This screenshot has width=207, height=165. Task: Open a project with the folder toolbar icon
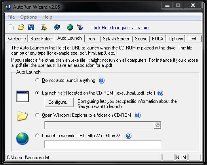[21, 27]
